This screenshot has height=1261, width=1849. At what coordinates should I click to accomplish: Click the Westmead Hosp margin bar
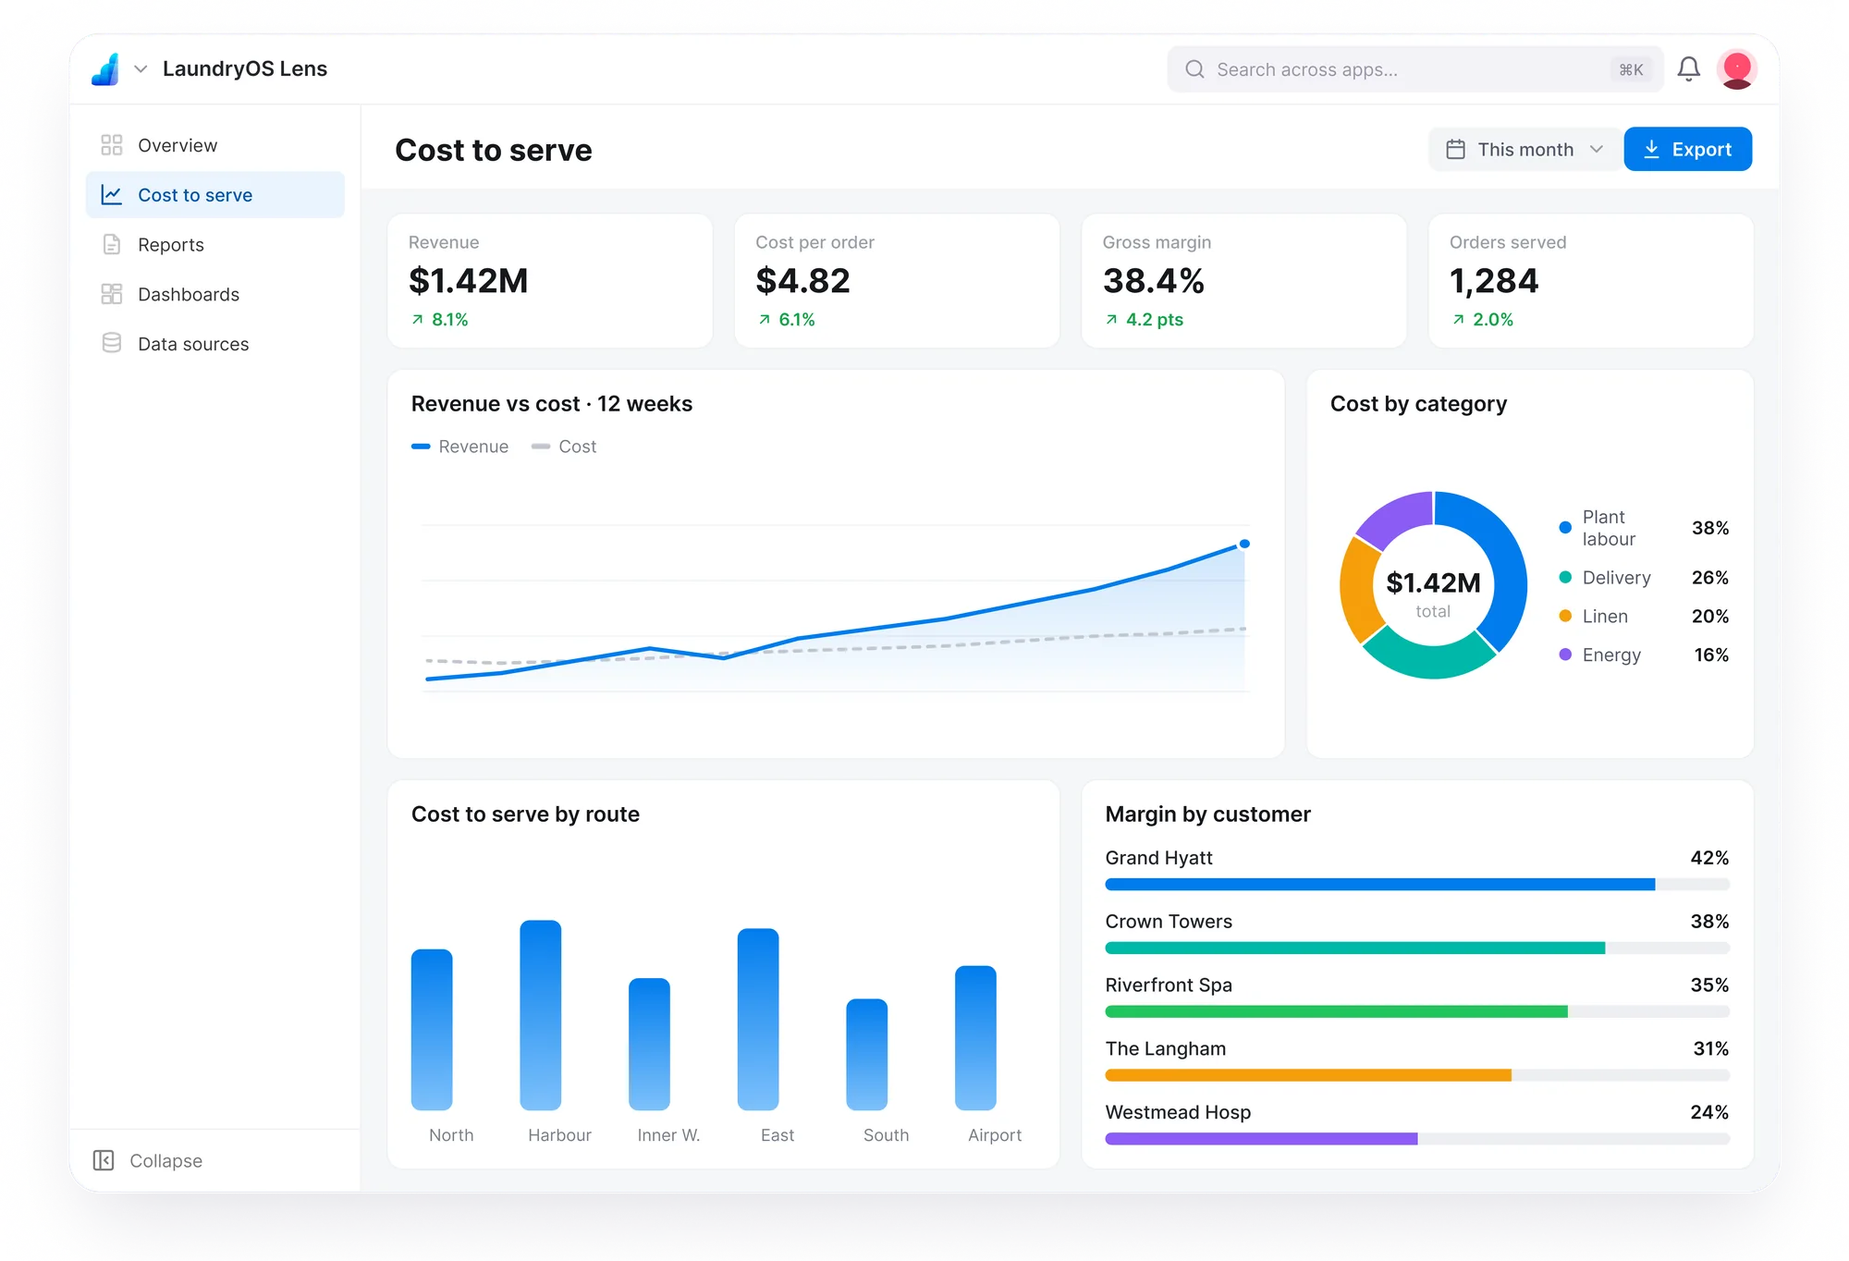coord(1417,1139)
